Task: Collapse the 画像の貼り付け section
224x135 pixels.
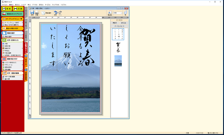Action: pyautogui.click(x=12, y=59)
